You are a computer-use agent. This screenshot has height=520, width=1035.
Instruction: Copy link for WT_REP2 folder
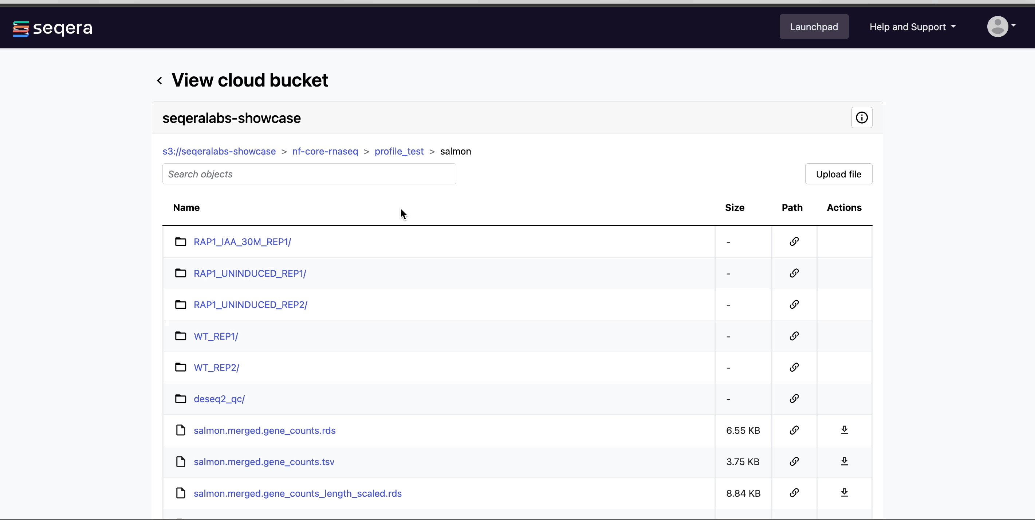(794, 368)
